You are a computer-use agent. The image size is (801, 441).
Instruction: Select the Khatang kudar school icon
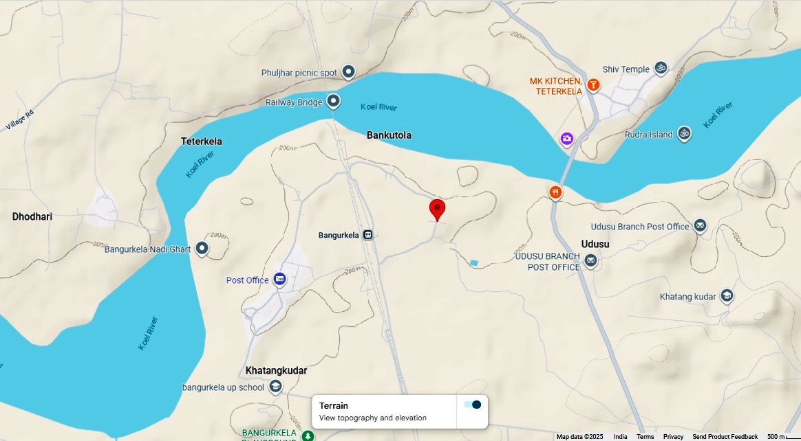[x=727, y=295]
